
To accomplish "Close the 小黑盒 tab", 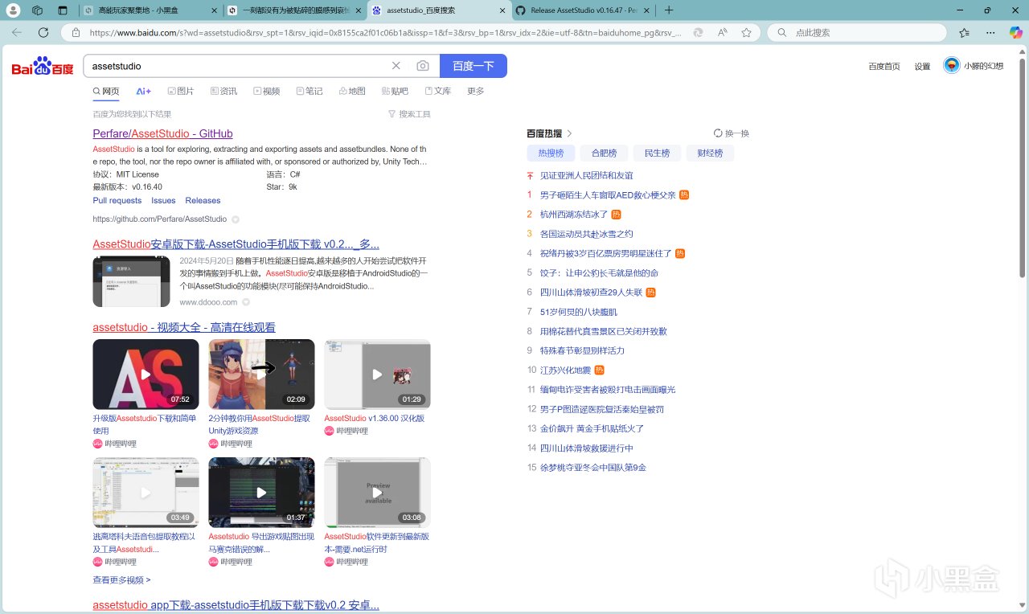I will tap(213, 10).
